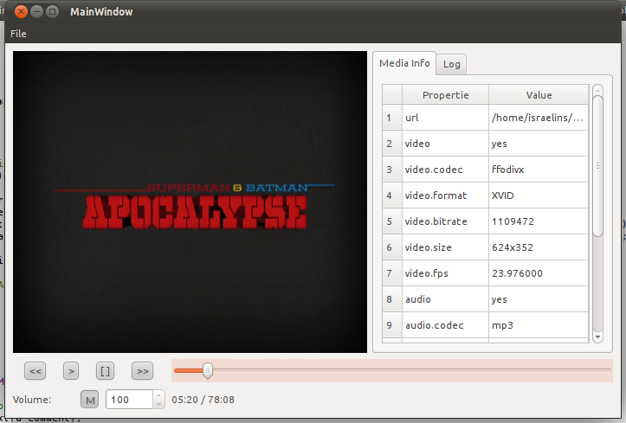626x423 pixels.
Task: Select the url property cell
Action: tap(445, 118)
